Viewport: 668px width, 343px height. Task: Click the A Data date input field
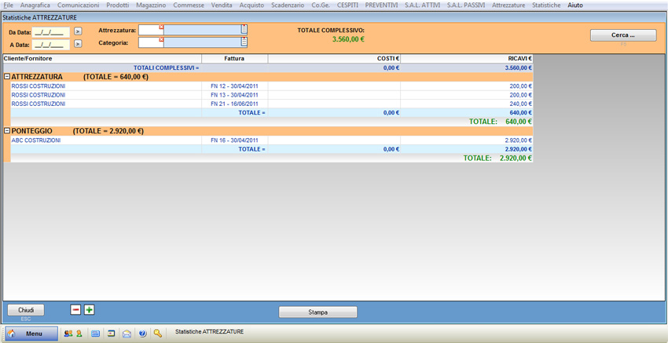click(50, 44)
